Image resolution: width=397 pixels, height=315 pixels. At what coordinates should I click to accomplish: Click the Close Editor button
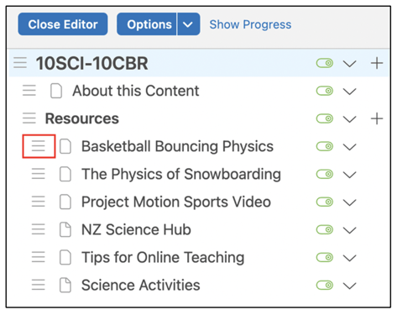(x=63, y=24)
